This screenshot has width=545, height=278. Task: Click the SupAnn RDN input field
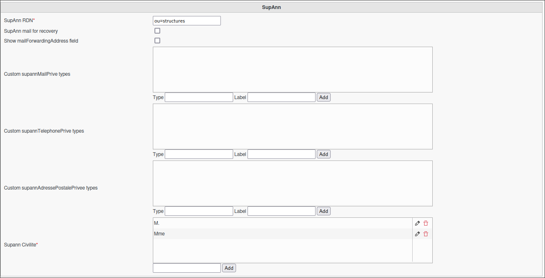point(187,20)
